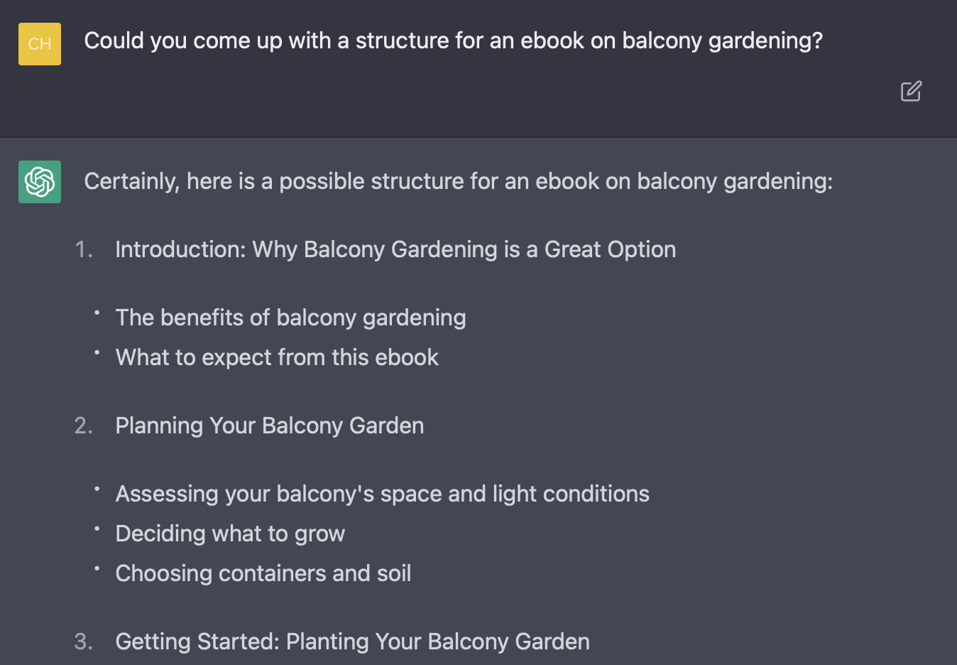Click the word "soil" in containers bullet
This screenshot has height=665, width=957.
394,573
